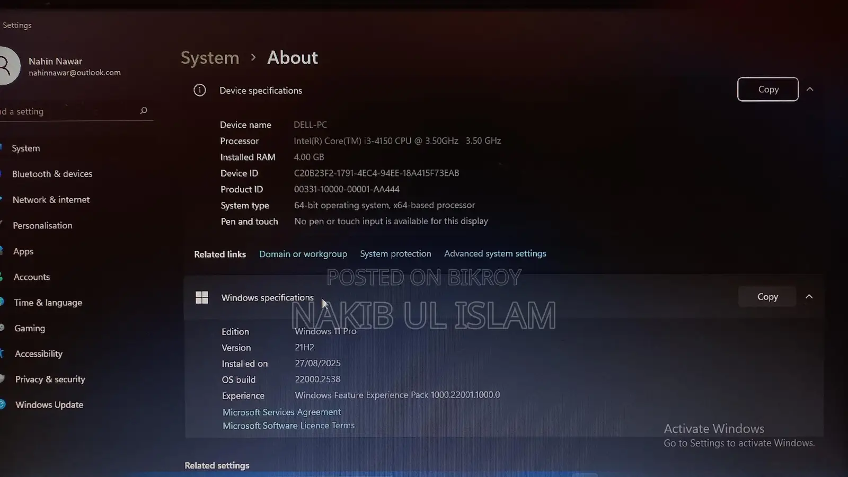Select edition value Windows 11 Pro
The image size is (848, 477).
[x=325, y=331]
